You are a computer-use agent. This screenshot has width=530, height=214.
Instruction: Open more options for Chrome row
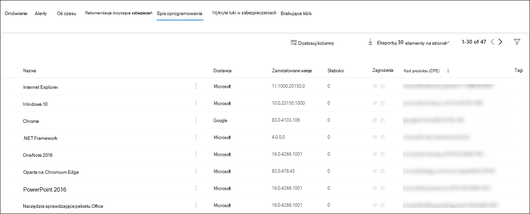pyautogui.click(x=196, y=120)
